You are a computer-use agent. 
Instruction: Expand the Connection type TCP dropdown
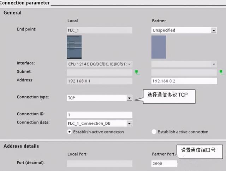click(129, 98)
